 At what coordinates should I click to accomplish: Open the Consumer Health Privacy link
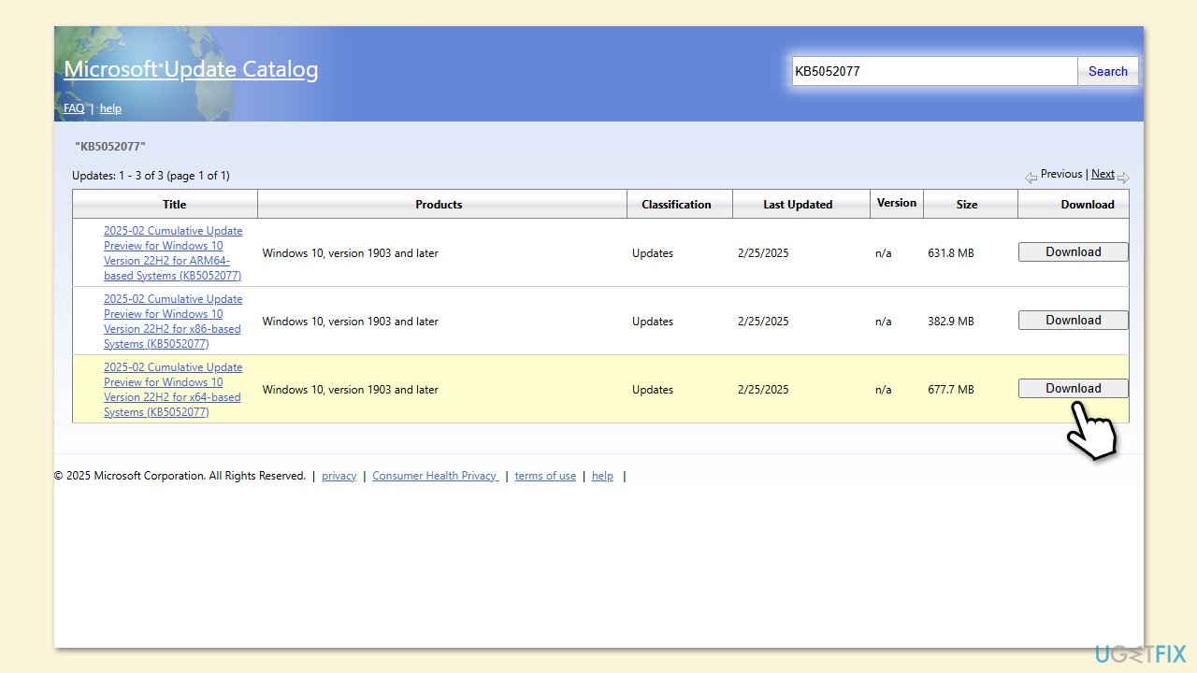coord(435,476)
